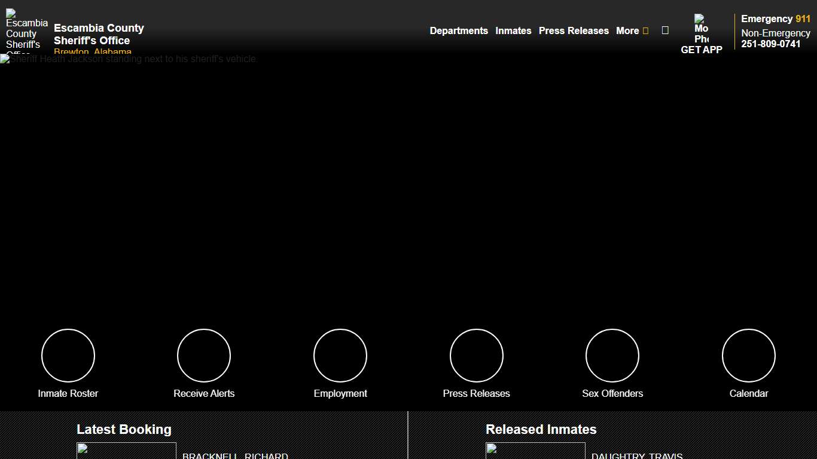Open BRACKNELL, RICHARD booking entry
Image resolution: width=817 pixels, height=459 pixels.
(235, 455)
